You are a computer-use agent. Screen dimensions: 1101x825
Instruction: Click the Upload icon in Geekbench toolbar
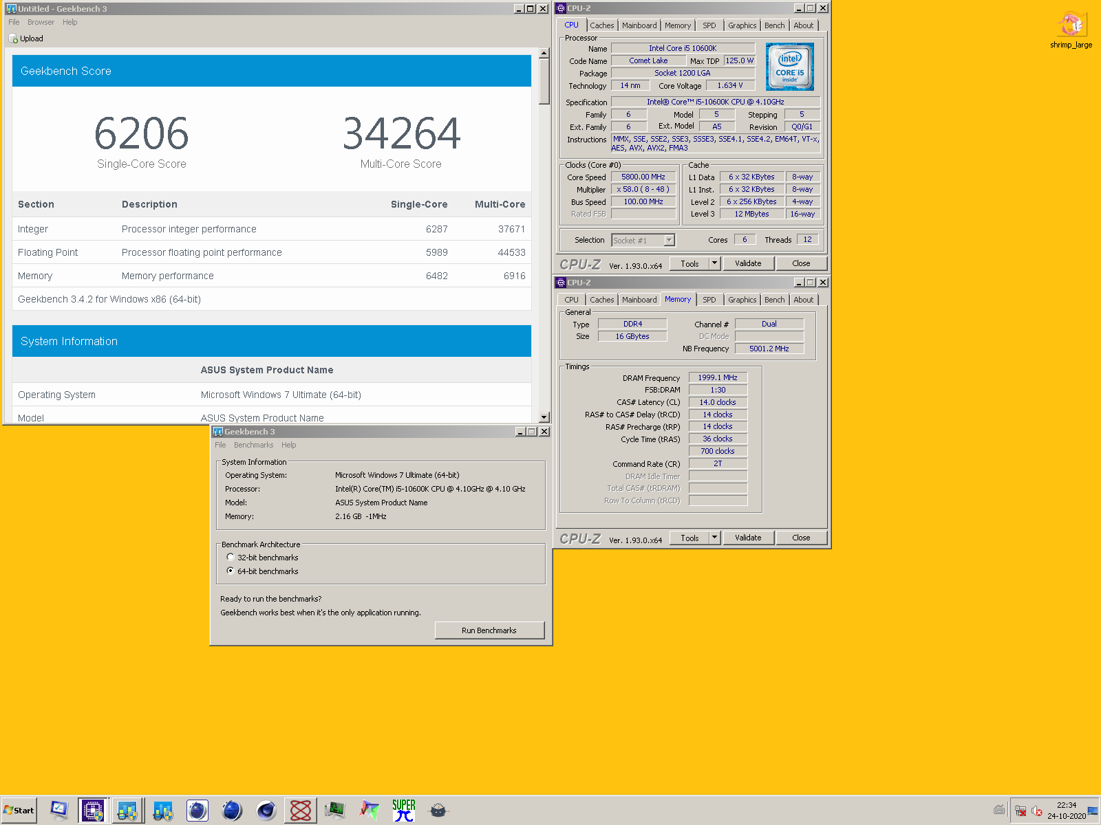point(13,38)
